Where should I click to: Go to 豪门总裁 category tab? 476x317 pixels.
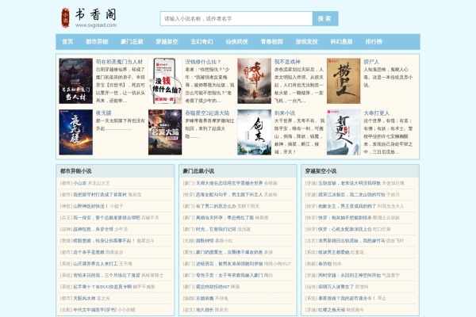[132, 41]
